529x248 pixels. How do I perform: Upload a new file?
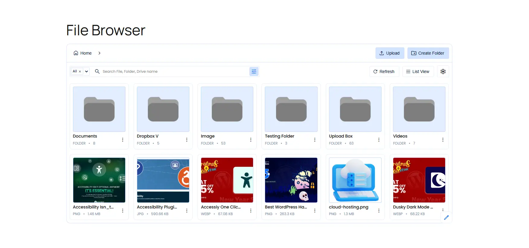pos(390,53)
